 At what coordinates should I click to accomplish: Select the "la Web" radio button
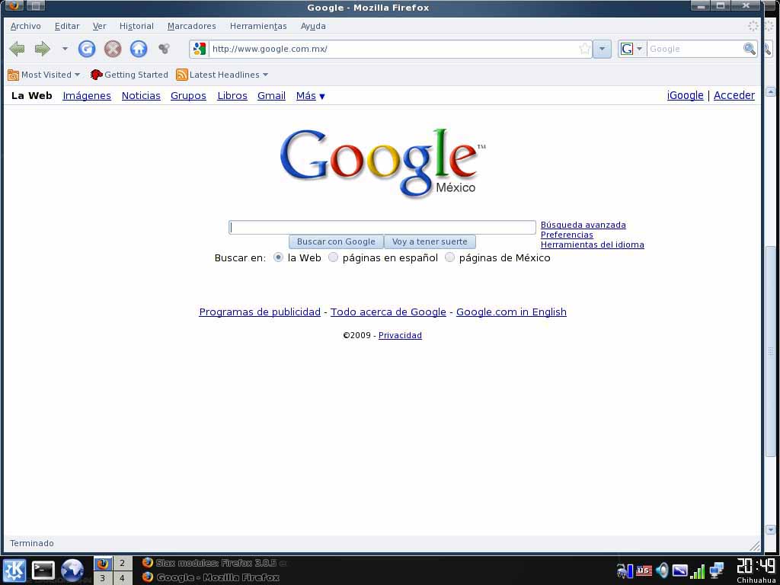279,257
